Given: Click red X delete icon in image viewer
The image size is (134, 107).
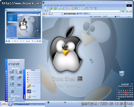Looking at the screenshot, I should coord(32,41).
